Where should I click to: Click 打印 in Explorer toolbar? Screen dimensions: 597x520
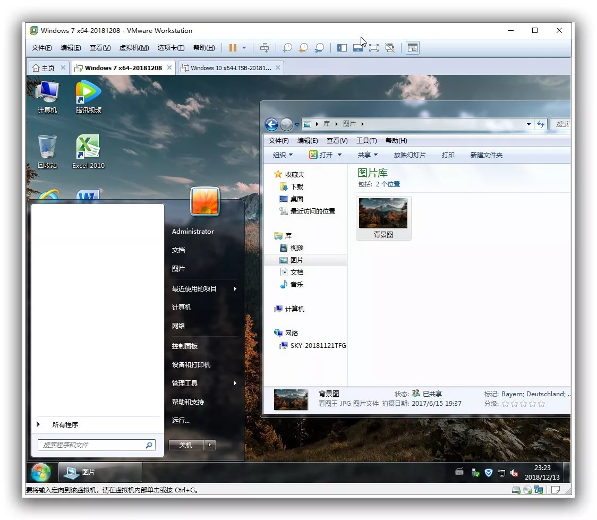tap(448, 155)
